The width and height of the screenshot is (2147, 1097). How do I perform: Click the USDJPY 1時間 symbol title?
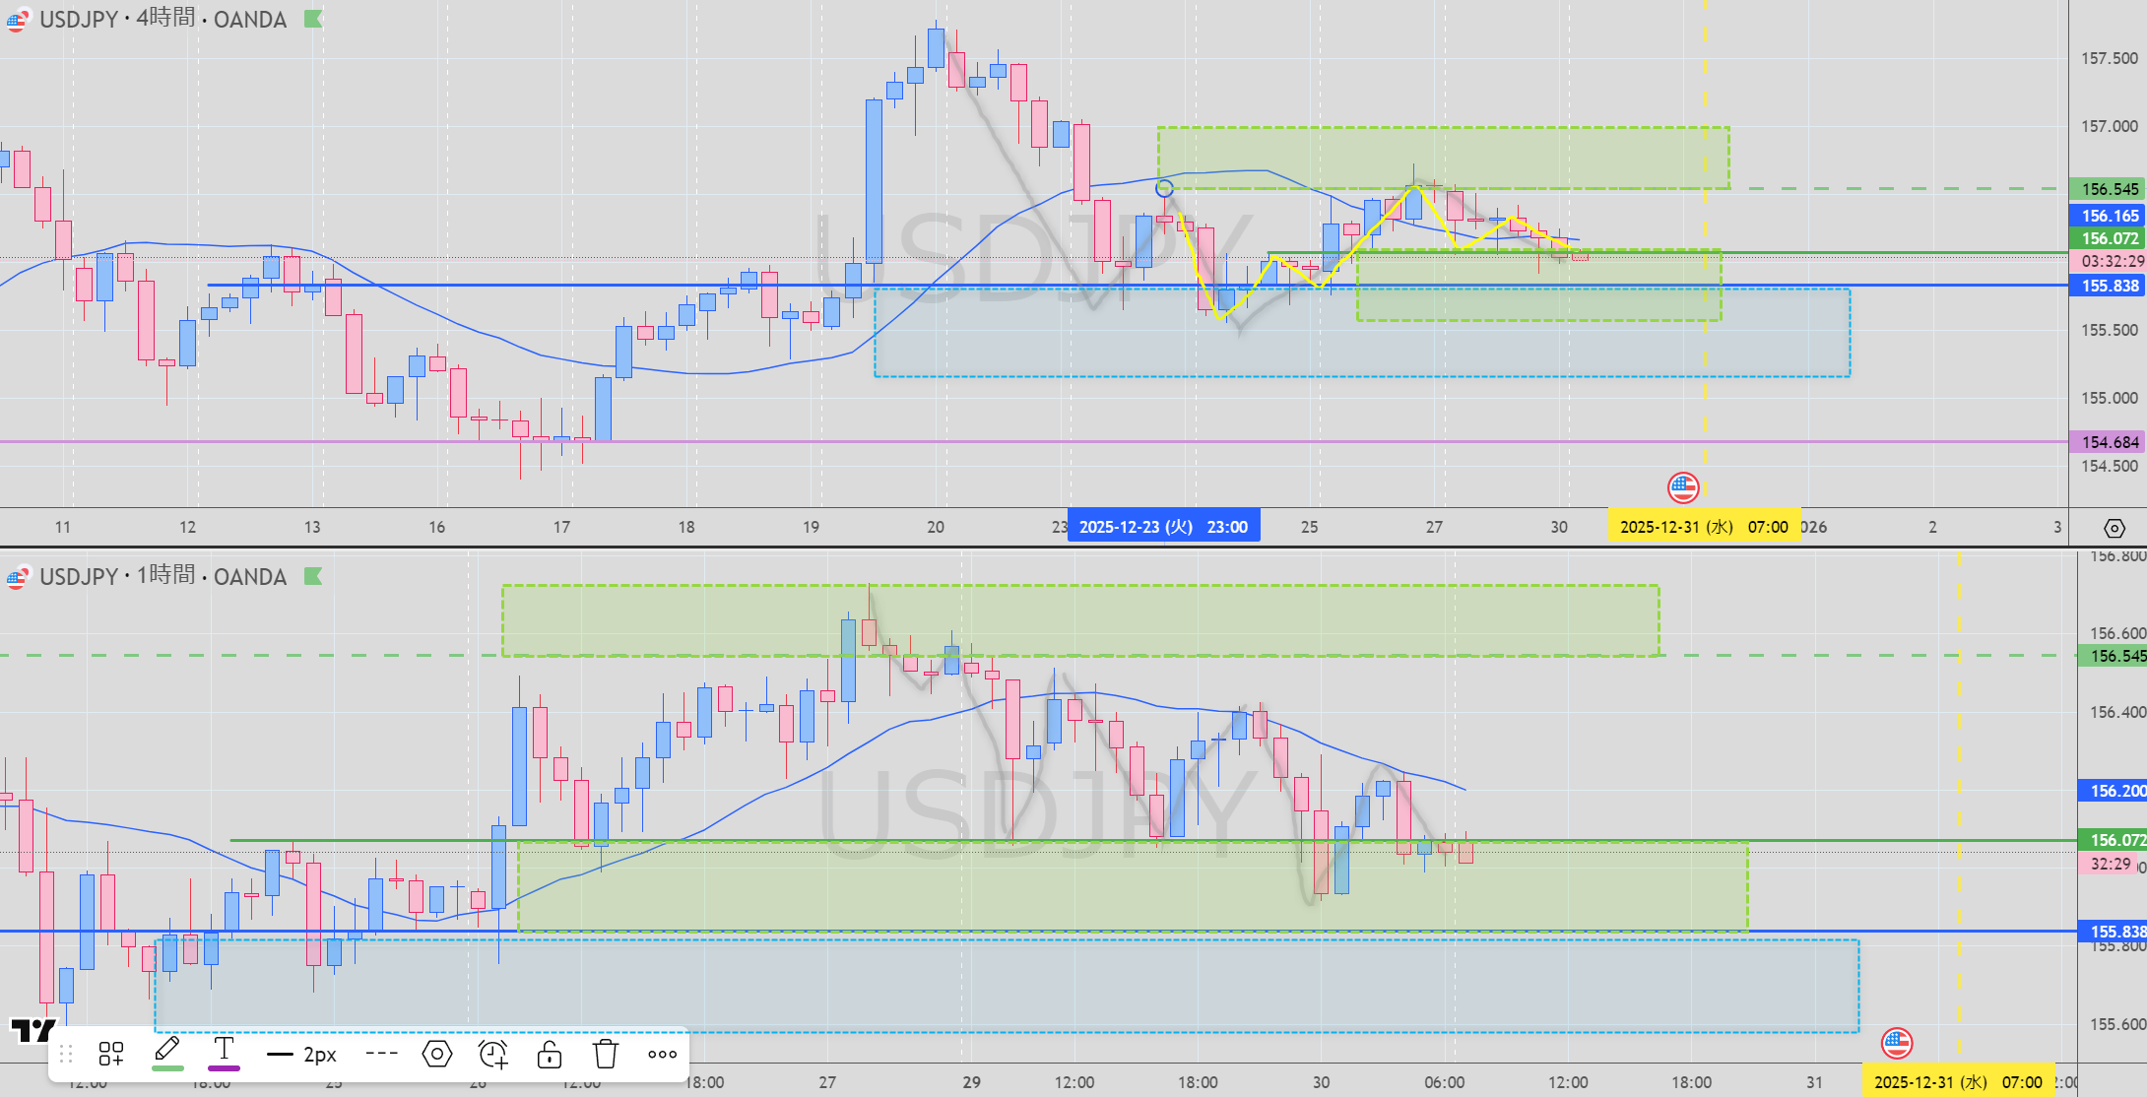163,576
